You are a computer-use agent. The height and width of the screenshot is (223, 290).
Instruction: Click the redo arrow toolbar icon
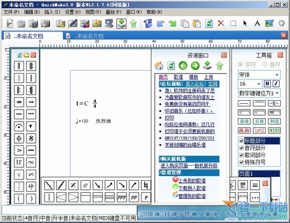tap(172, 24)
